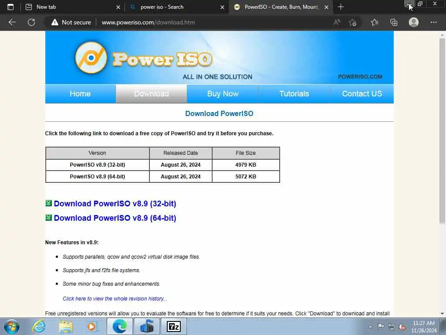This screenshot has height=335, width=446.
Task: Click table cell PowerISO v8.9 (32-bit)
Action: tap(97, 164)
